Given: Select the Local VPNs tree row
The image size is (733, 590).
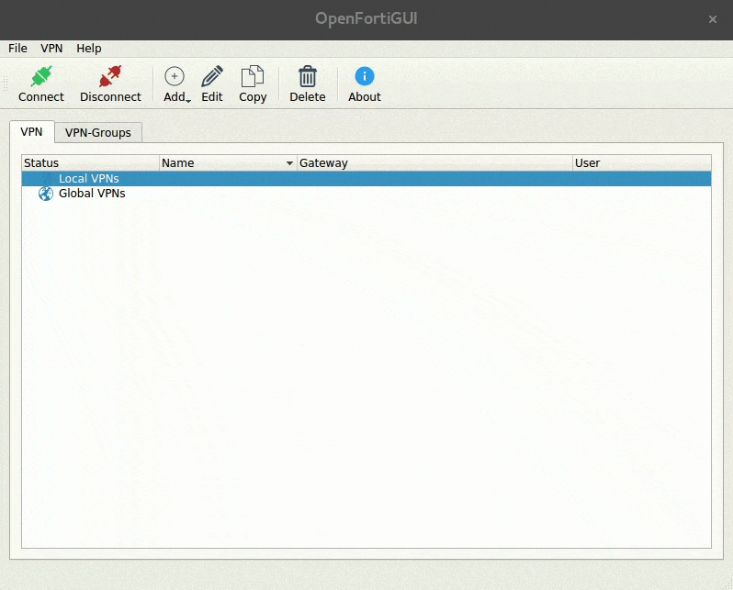Looking at the screenshot, I should [x=366, y=178].
